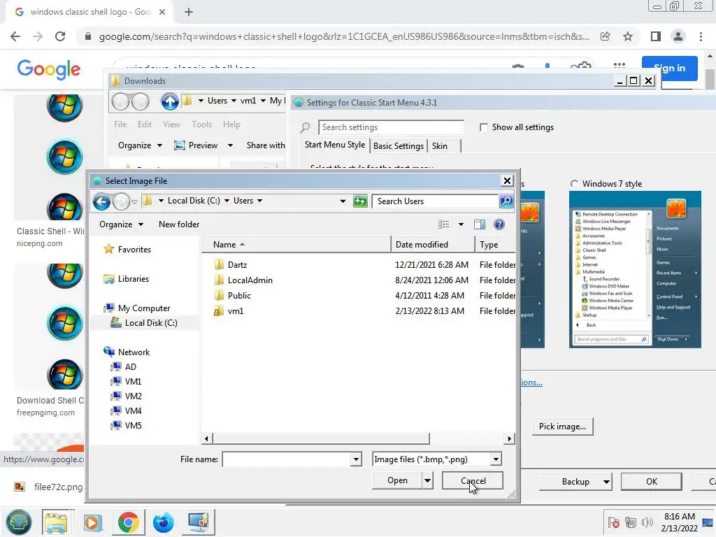Screen dimensions: 716x537
Task: Select Start Menu Style tab
Action: (x=335, y=145)
